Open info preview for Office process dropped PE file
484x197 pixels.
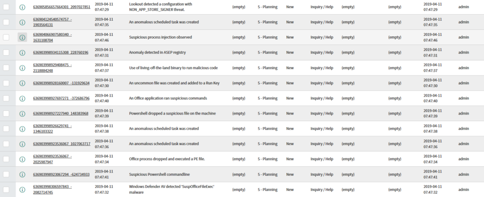click(22, 159)
